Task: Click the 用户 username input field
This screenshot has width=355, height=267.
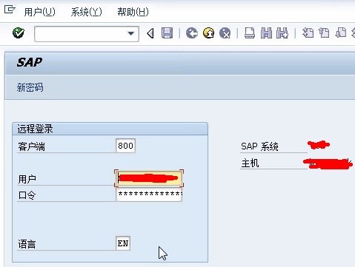Action: coord(149,178)
